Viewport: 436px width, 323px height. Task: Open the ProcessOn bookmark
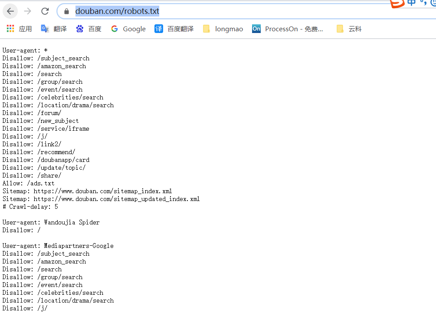[x=287, y=29]
